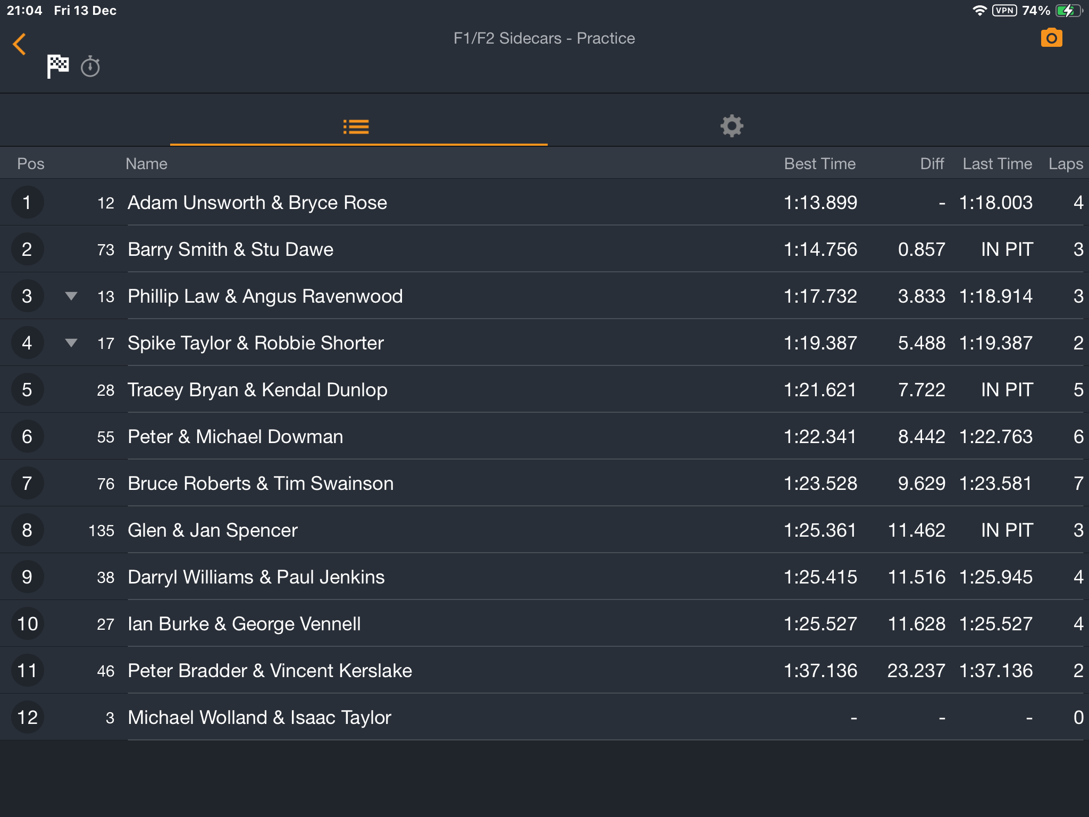Tap IN PIT status for Tracey Bryan
Screen dimensions: 1089x817
pyautogui.click(x=1007, y=390)
